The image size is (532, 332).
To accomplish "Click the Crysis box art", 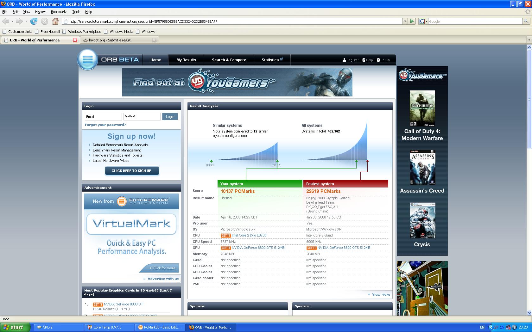I will (x=422, y=221).
